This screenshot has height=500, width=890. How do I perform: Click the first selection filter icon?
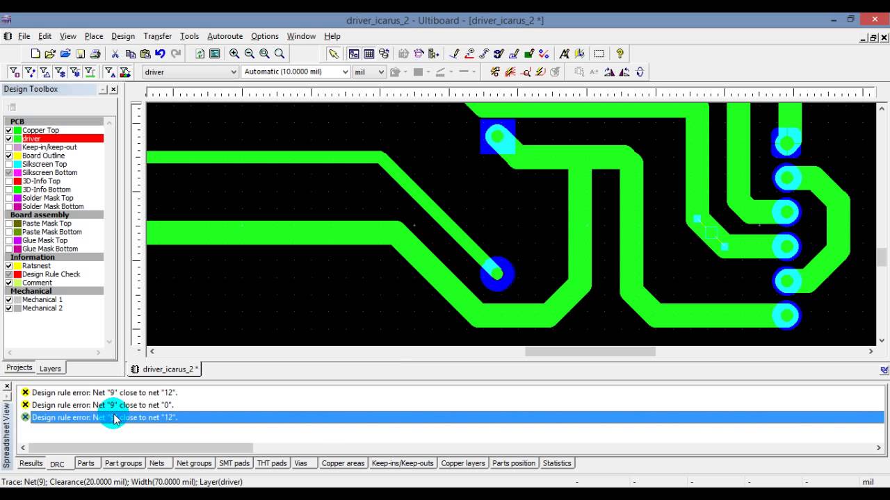tap(14, 72)
